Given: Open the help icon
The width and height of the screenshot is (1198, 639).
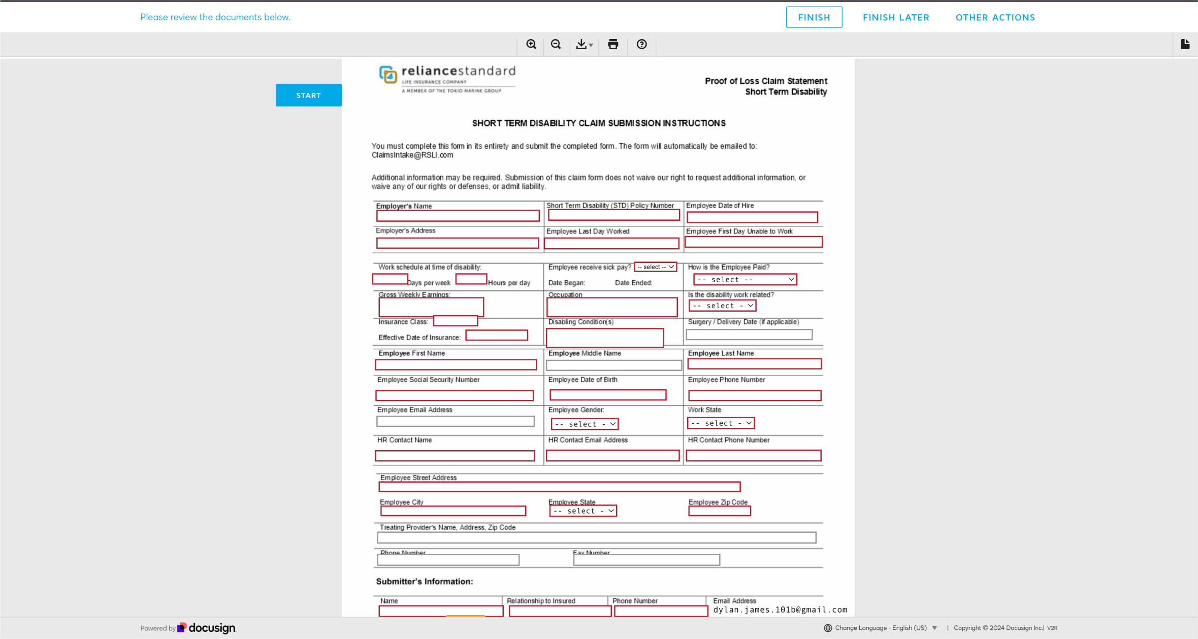Looking at the screenshot, I should pos(642,44).
